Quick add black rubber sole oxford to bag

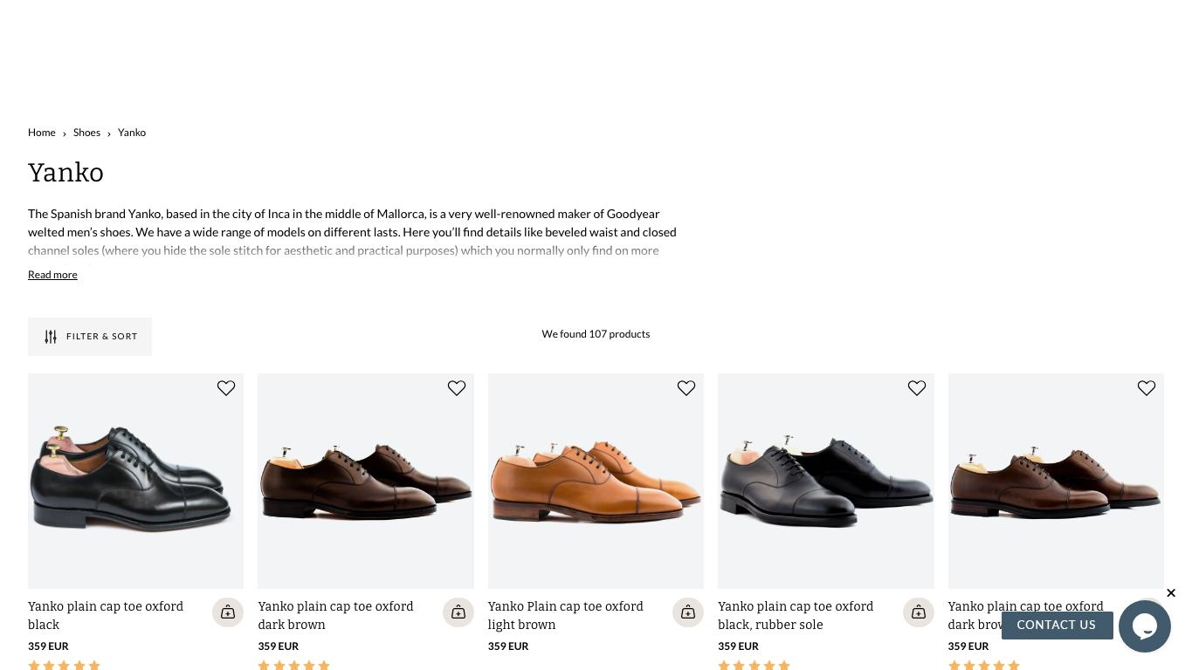tap(919, 612)
